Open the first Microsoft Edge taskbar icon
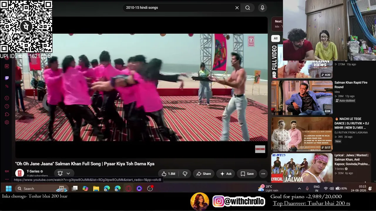The width and height of the screenshot is (376, 211). (x=107, y=189)
